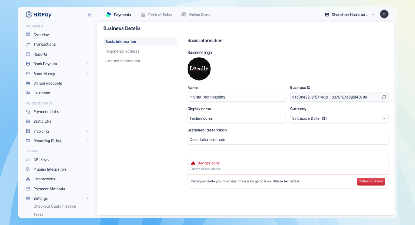
Task: Click the Statement description field
Action: (x=288, y=140)
